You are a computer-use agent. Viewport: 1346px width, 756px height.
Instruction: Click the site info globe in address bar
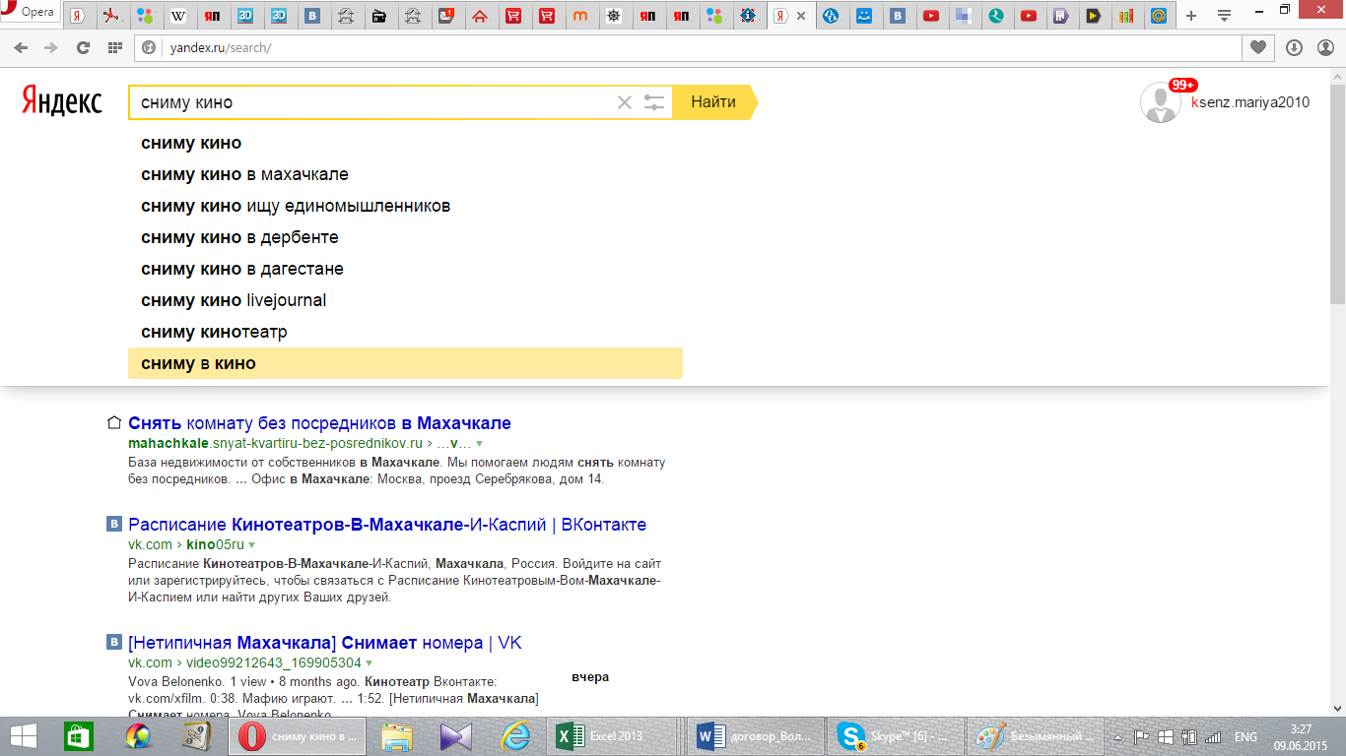[150, 47]
